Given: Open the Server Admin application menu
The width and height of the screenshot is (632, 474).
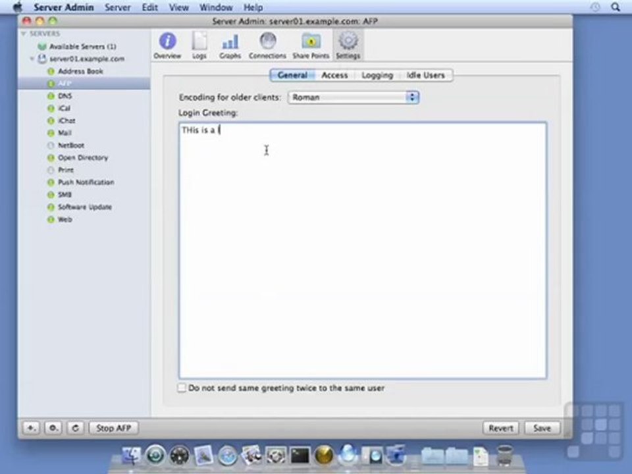Looking at the screenshot, I should (x=64, y=7).
